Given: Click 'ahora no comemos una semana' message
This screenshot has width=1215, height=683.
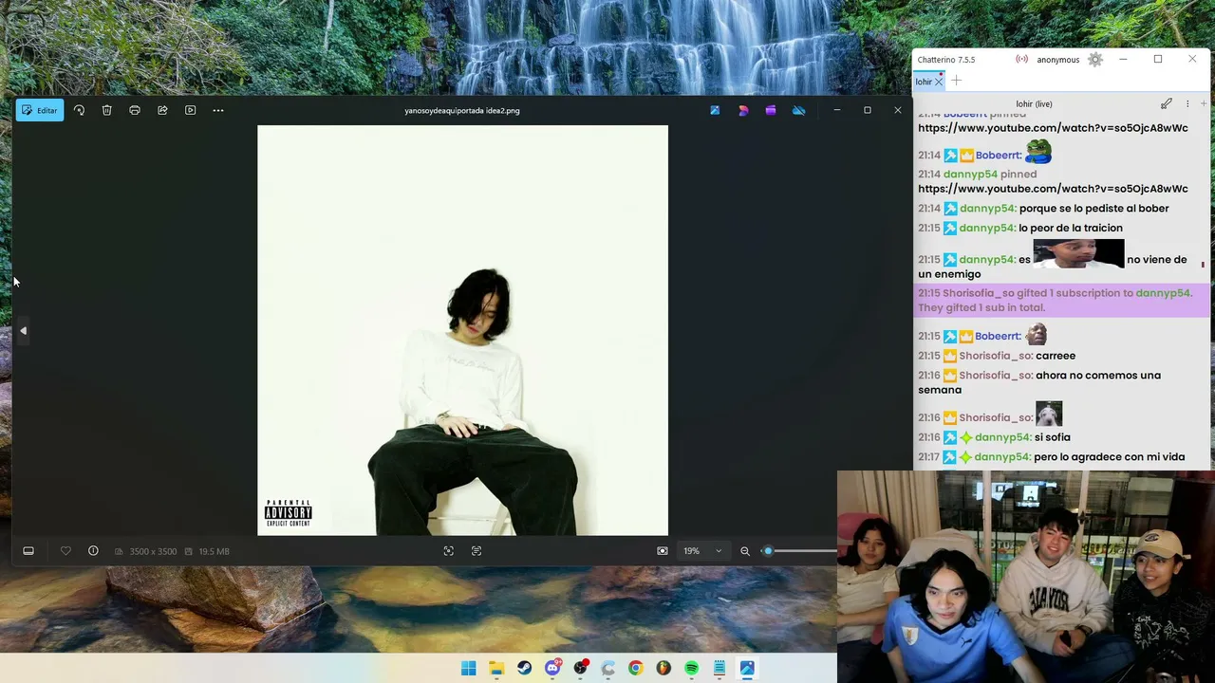Looking at the screenshot, I should 1039,382.
